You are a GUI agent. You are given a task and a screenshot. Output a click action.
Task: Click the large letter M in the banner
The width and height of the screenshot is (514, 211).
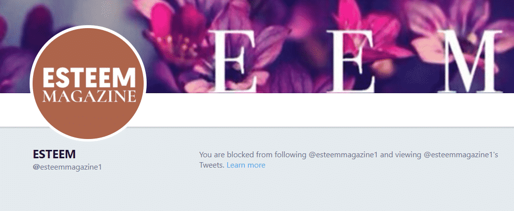point(470,61)
